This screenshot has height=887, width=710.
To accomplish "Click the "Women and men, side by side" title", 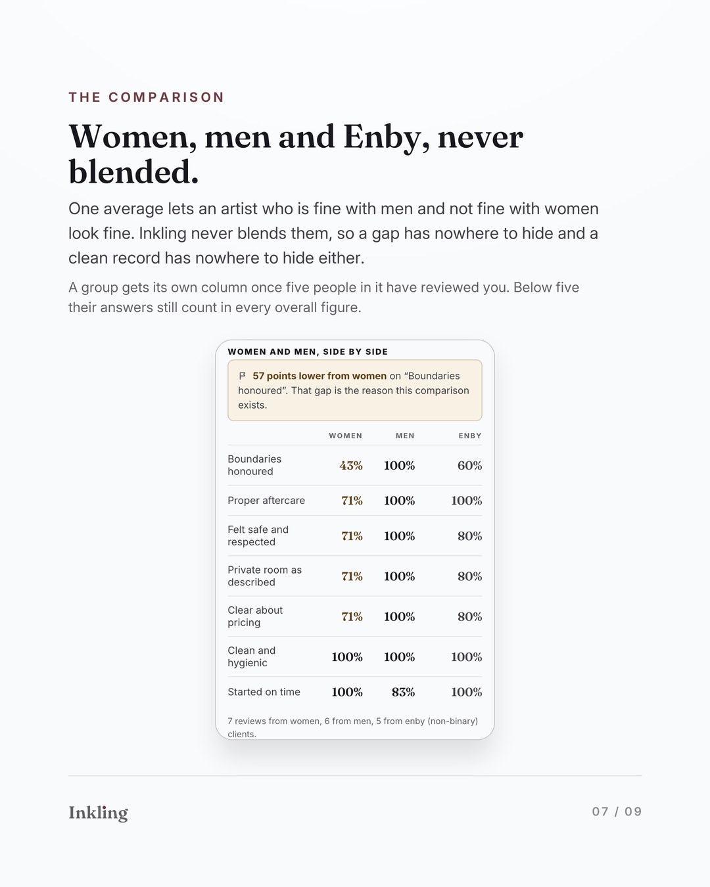I will click(308, 352).
